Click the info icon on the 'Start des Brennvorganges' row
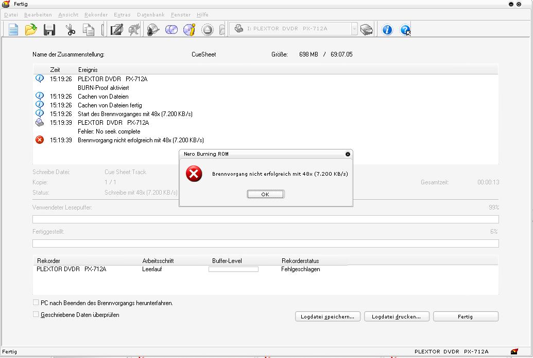 pos(40,114)
